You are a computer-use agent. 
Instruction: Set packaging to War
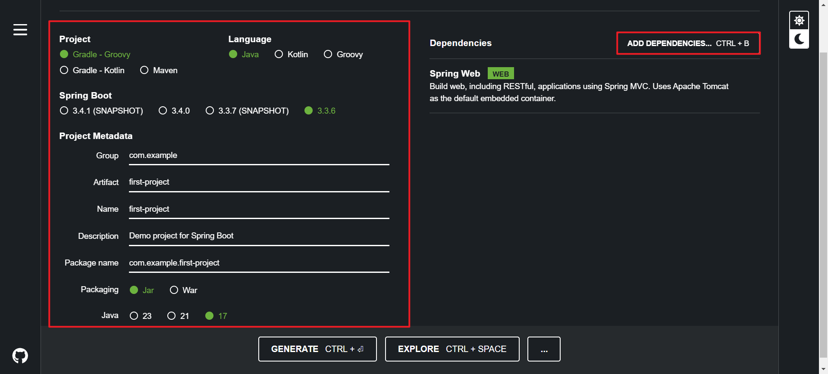point(183,290)
